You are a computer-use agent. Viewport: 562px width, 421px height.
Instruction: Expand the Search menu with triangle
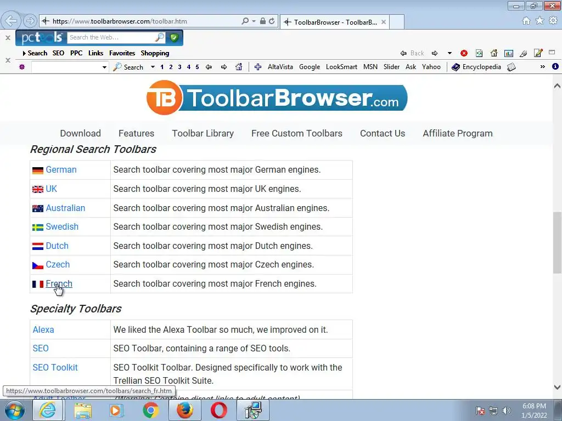35,53
